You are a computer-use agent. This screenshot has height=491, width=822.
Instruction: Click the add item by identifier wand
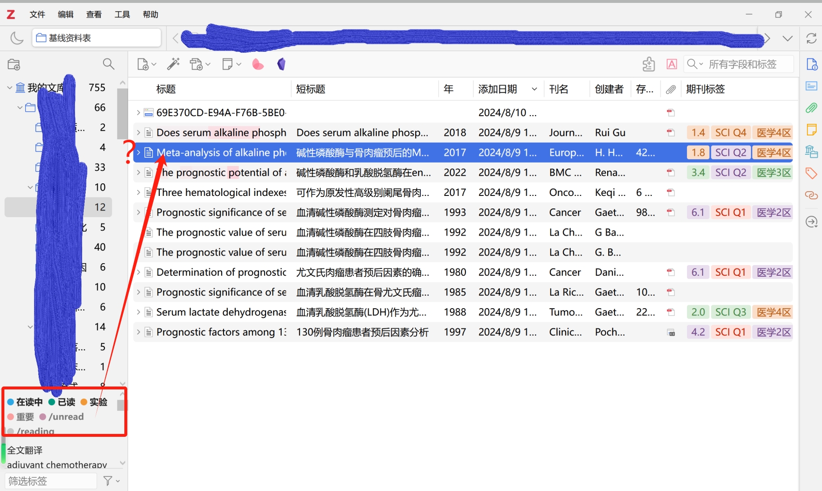tap(173, 64)
